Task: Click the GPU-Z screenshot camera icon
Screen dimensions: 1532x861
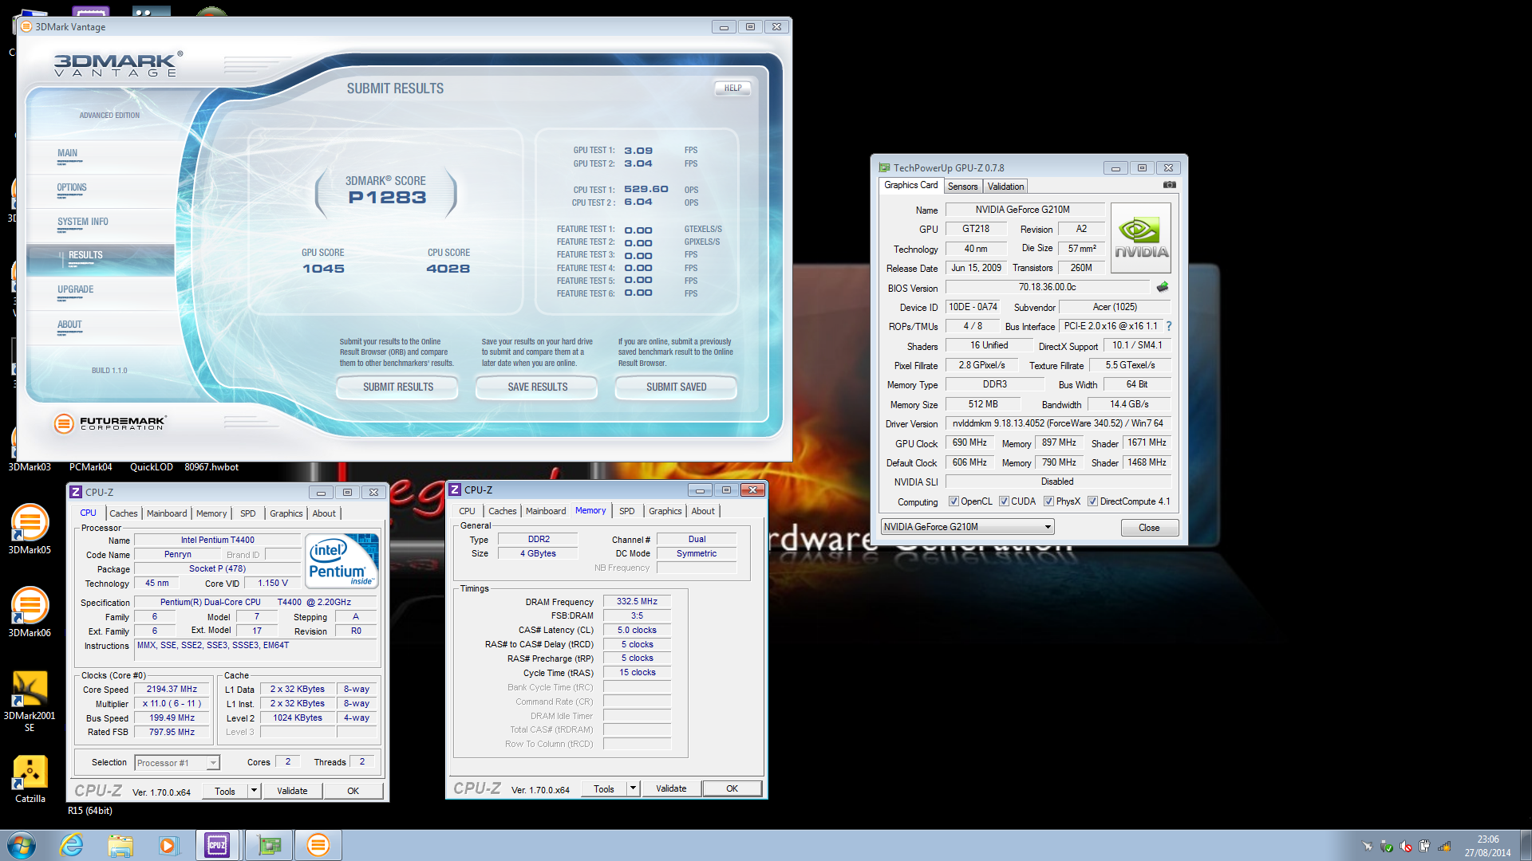Action: point(1169,185)
